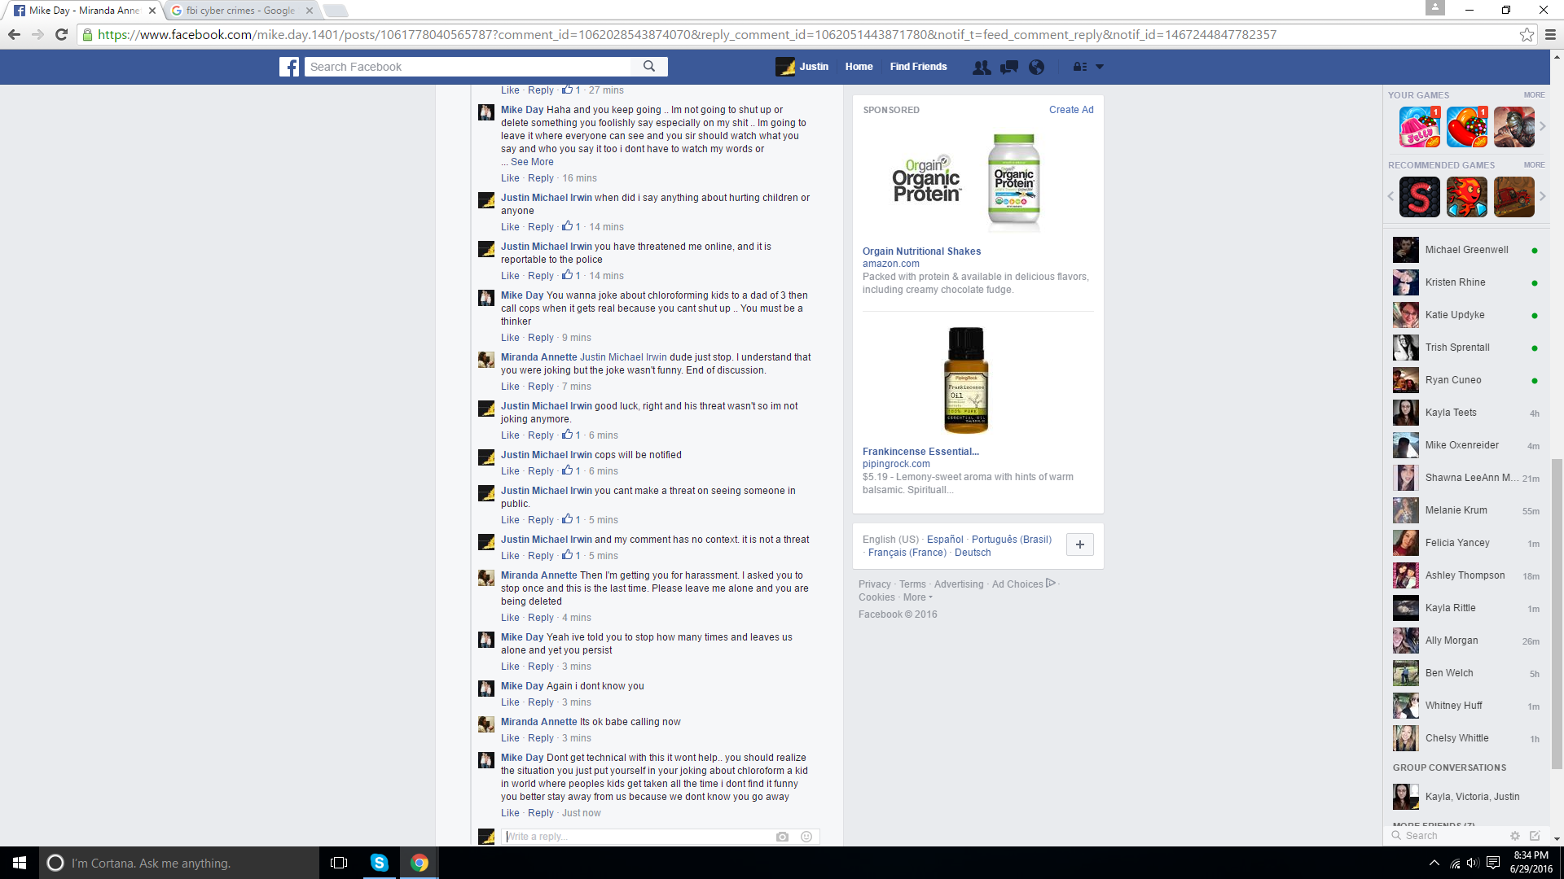Click the Cortana search box
Viewport: 1564px width, 879px height.
[179, 863]
